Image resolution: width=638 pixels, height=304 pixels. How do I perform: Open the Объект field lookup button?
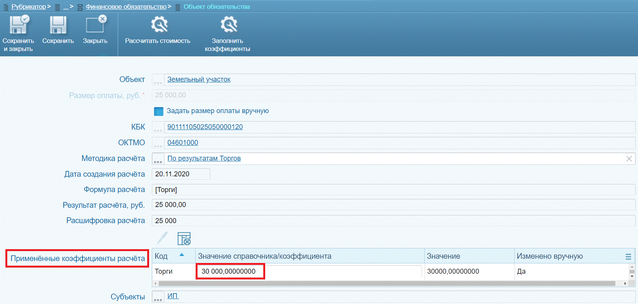click(x=158, y=80)
